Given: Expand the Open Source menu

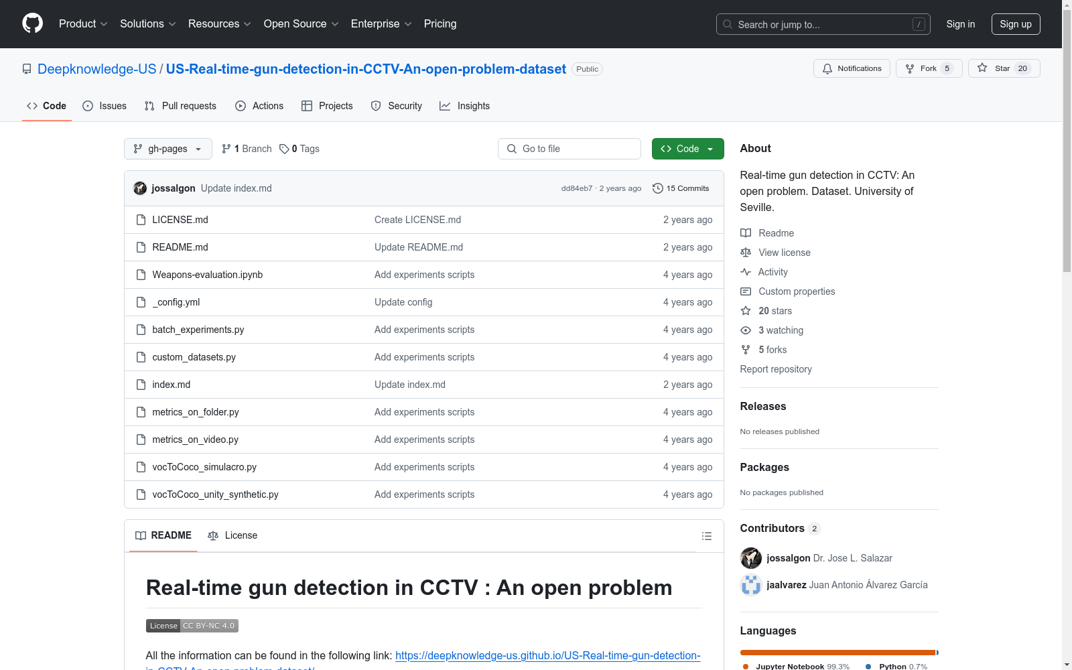Looking at the screenshot, I should click(x=301, y=24).
